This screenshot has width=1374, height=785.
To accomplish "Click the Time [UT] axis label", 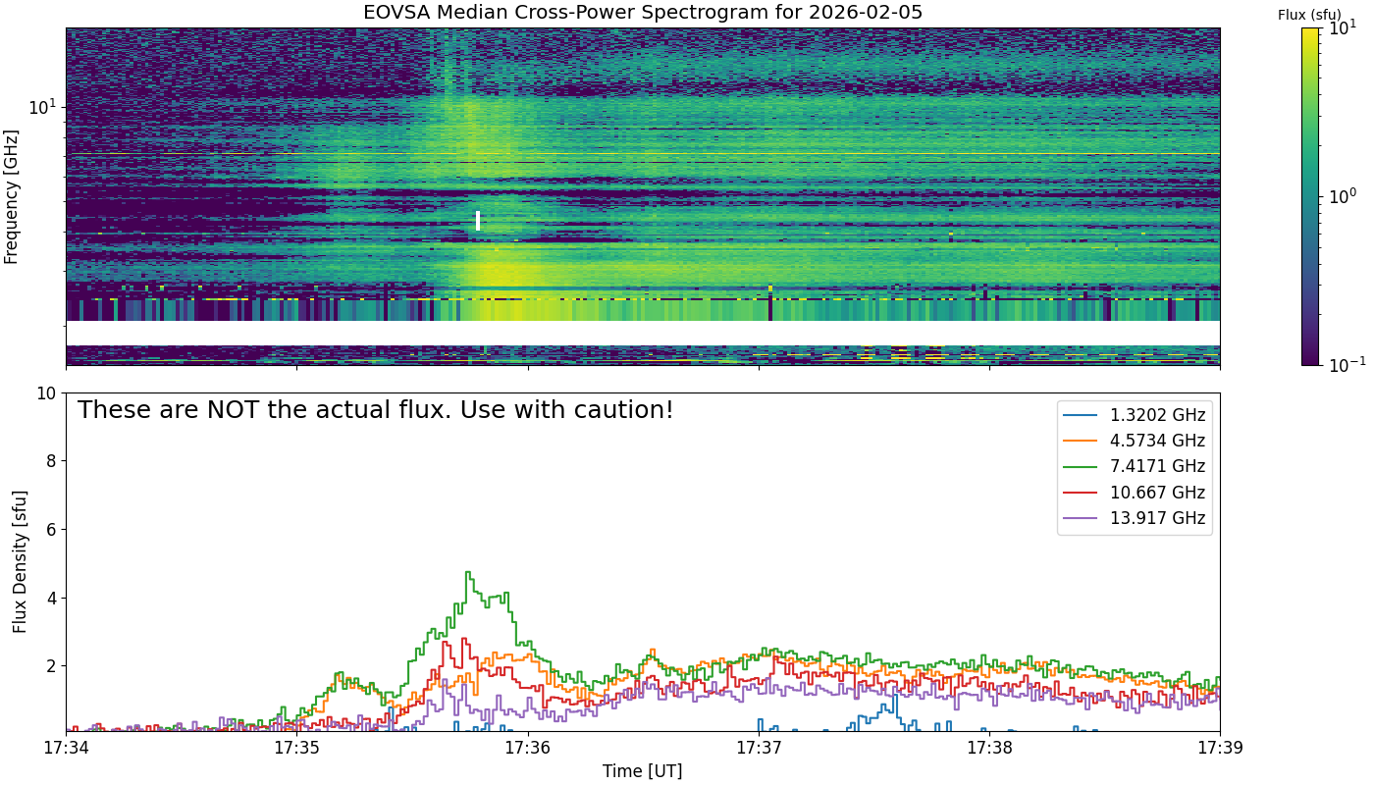I will coord(643,770).
